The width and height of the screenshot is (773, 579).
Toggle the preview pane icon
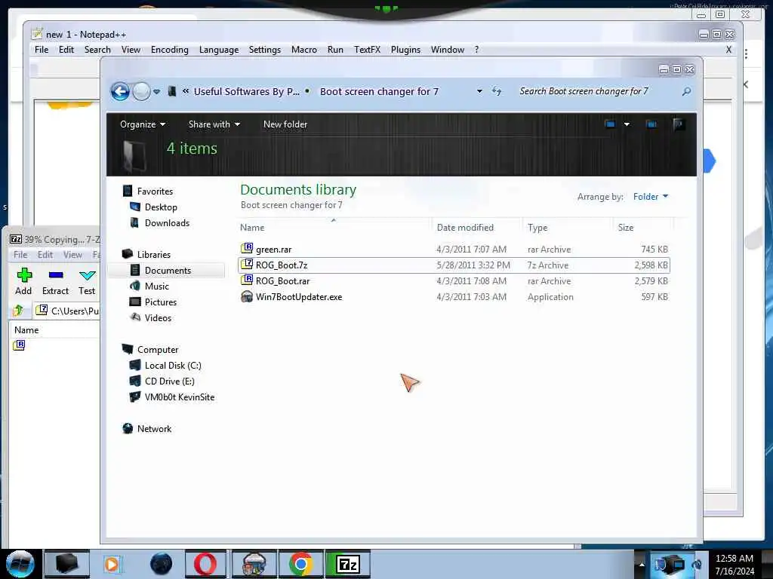[x=651, y=124]
